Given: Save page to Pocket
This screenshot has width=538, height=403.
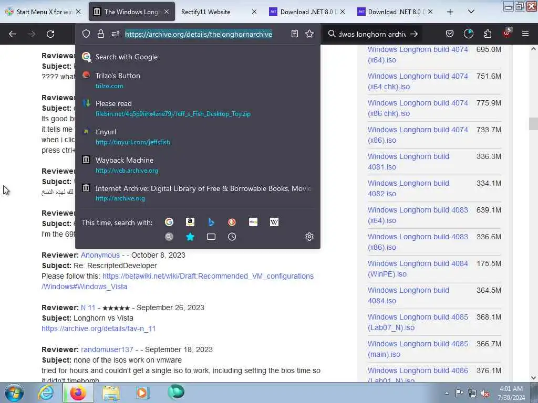Looking at the screenshot, I should click(450, 34).
